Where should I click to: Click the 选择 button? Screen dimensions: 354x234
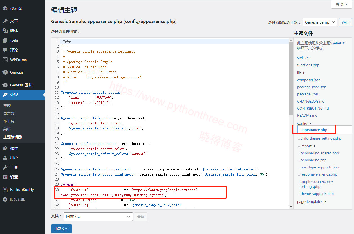[345, 22]
